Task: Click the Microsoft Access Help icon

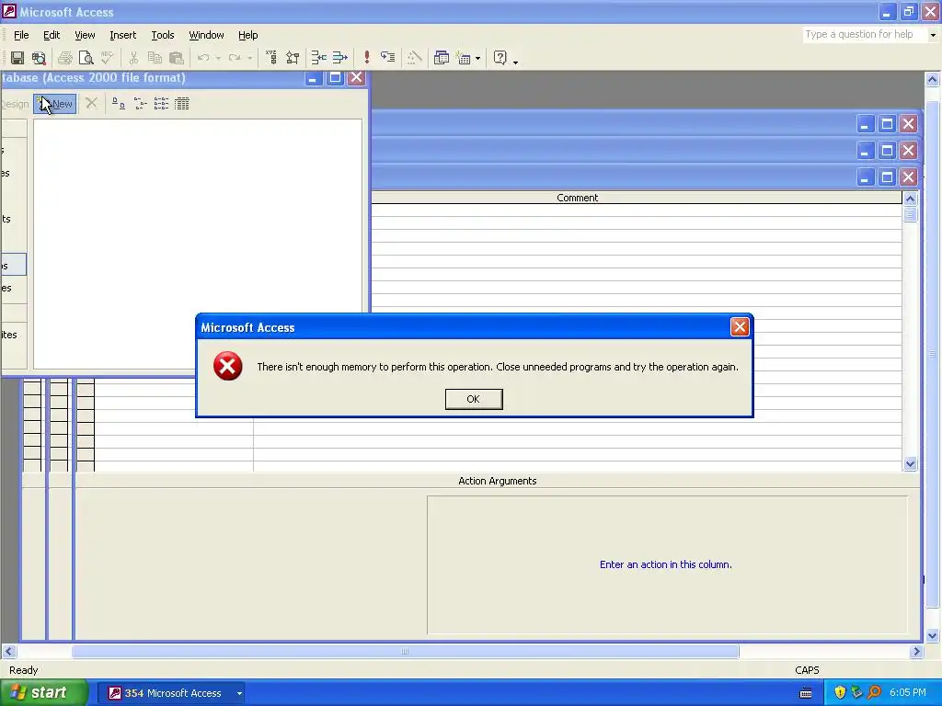Action: coord(500,58)
